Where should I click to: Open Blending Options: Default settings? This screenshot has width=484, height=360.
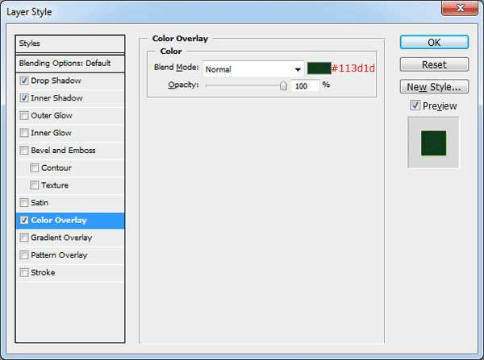70,64
